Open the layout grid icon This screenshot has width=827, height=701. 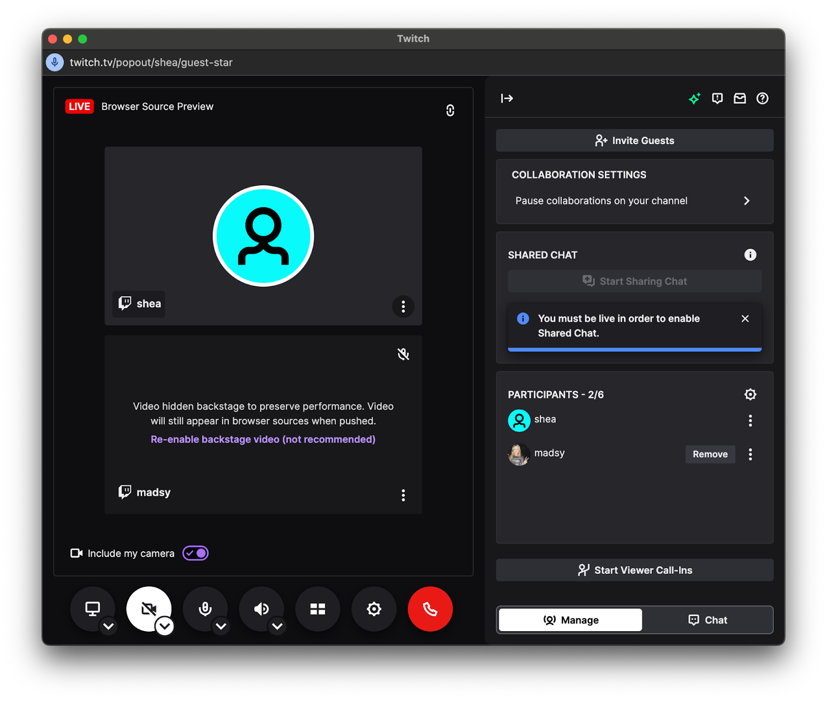pos(317,608)
